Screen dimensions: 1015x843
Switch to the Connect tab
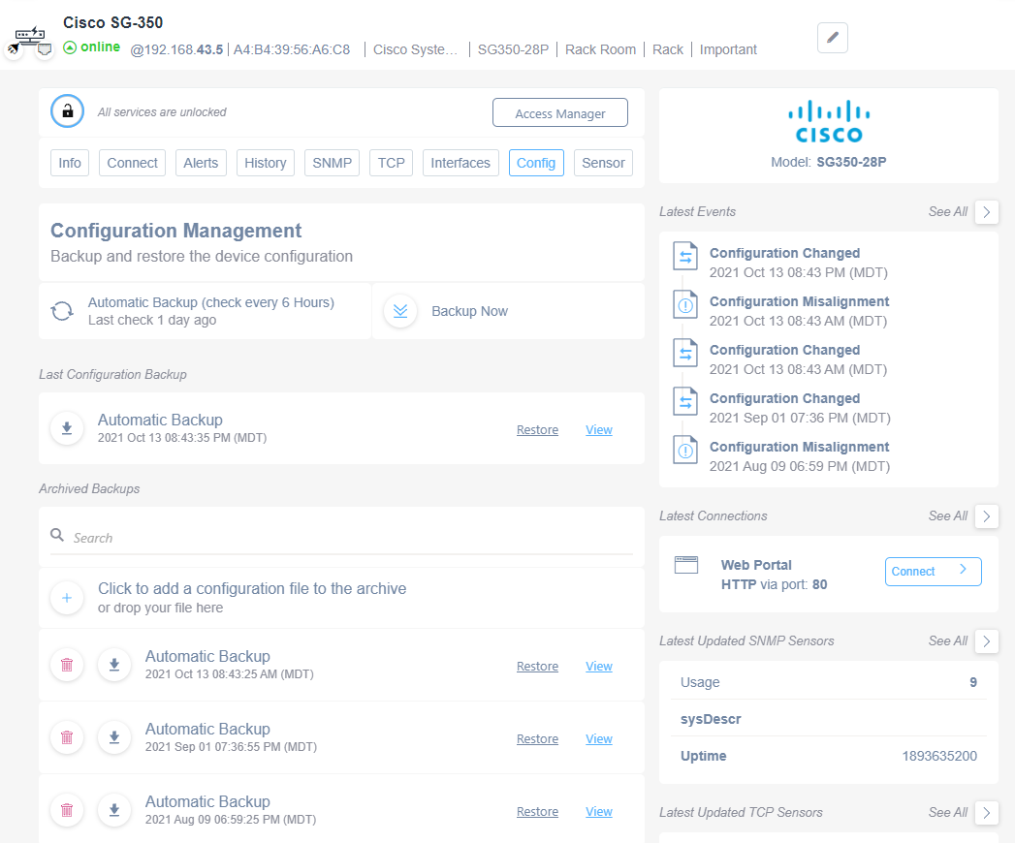(132, 163)
